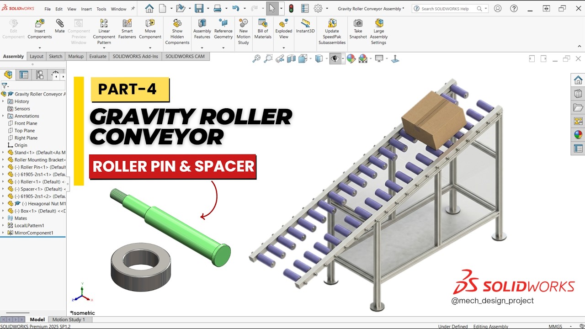Click the Zoom to Fit icon
This screenshot has width=585, height=329.
click(x=256, y=58)
